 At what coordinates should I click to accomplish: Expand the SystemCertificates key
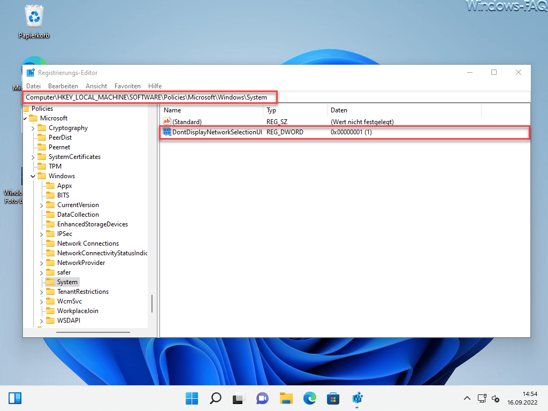pyautogui.click(x=33, y=157)
